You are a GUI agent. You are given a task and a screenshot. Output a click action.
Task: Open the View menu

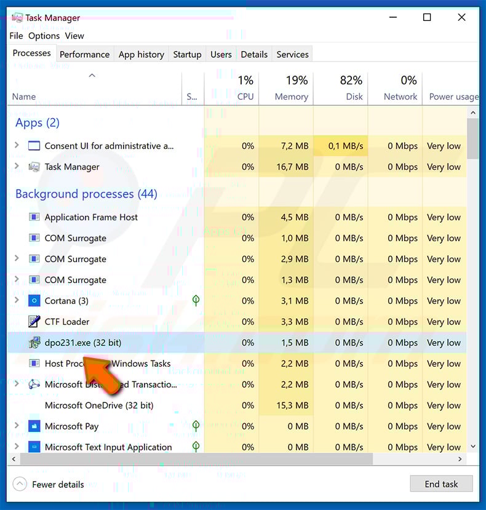[74, 36]
